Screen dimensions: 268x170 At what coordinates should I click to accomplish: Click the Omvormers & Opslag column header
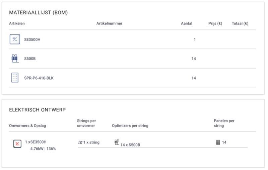27,126
